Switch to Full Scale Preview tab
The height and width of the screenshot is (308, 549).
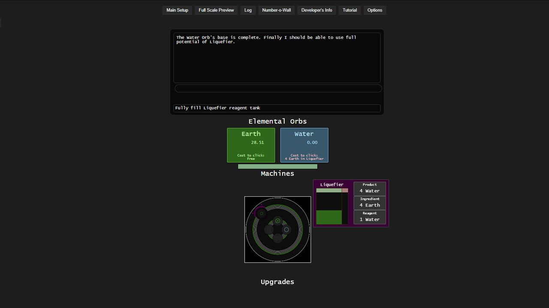216,10
